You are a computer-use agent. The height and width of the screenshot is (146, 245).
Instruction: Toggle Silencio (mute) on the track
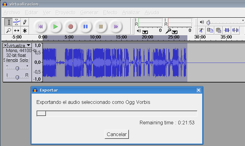(11, 60)
